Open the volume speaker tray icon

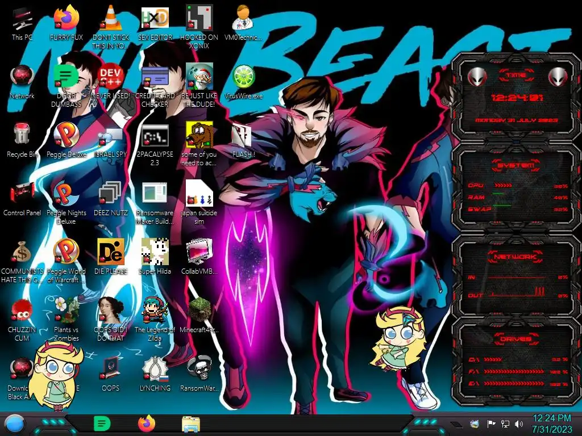519,424
